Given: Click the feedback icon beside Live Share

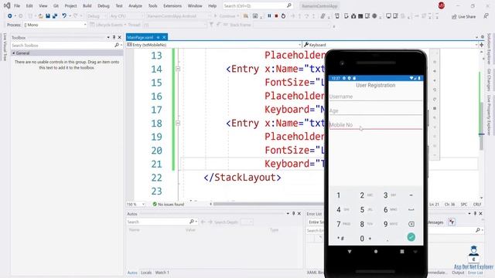Looking at the screenshot, I should click(486, 15).
